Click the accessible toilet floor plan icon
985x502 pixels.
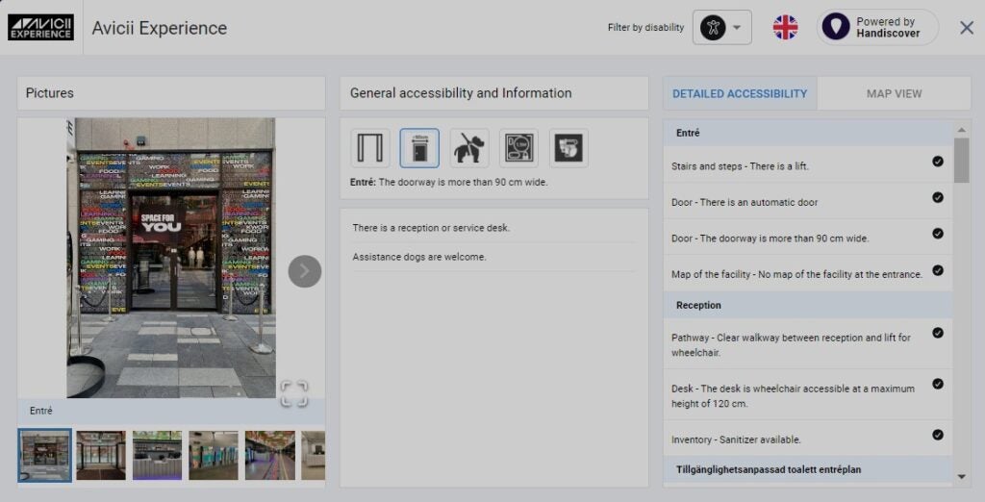[x=519, y=148]
